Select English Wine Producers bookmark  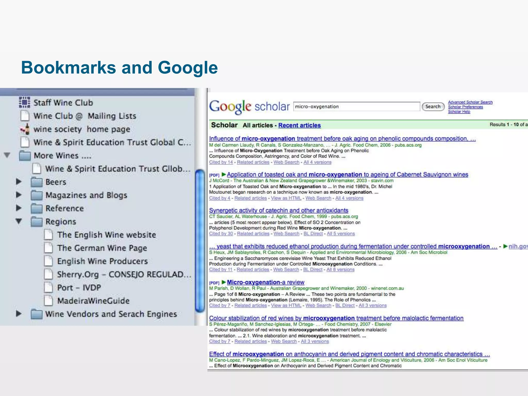(103, 261)
